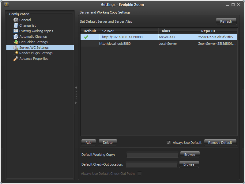Click the zoom3-27917fa2f23f85 Repo ID cell
This screenshot has height=184, width=245.
click(218, 37)
